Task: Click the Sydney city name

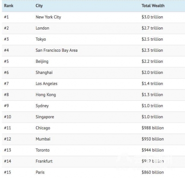Action: tap(42, 106)
